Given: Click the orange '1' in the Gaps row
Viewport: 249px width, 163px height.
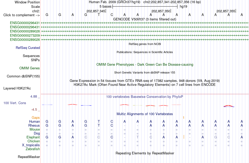Looking at the screenshot, I should click(183, 117).
